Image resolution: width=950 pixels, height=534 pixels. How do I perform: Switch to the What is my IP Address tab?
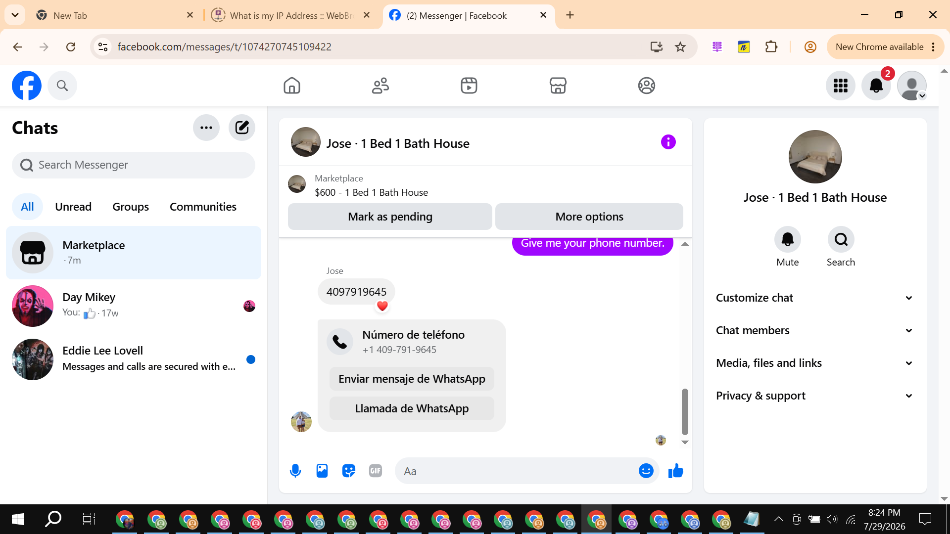290,15
